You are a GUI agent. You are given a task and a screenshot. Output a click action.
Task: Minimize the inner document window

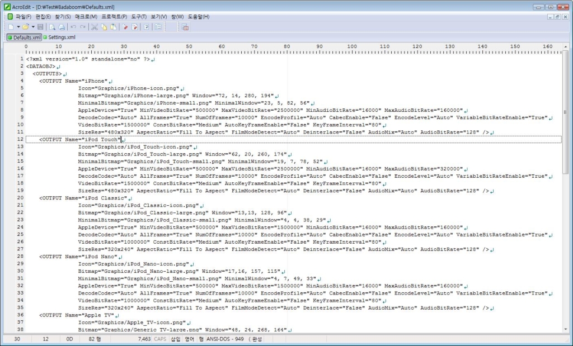click(551, 17)
